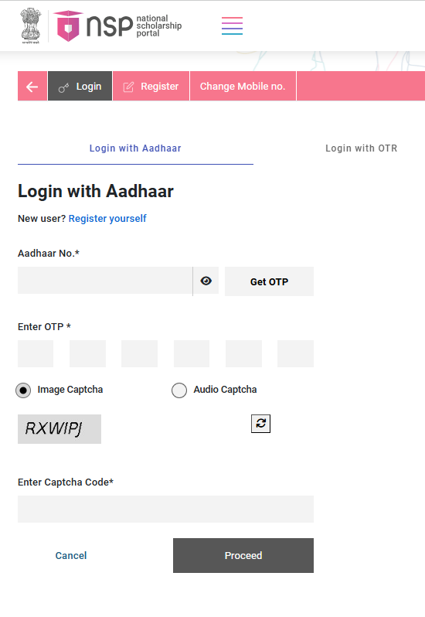Open the hamburger menu icon
This screenshot has width=425, height=617.
click(x=232, y=26)
